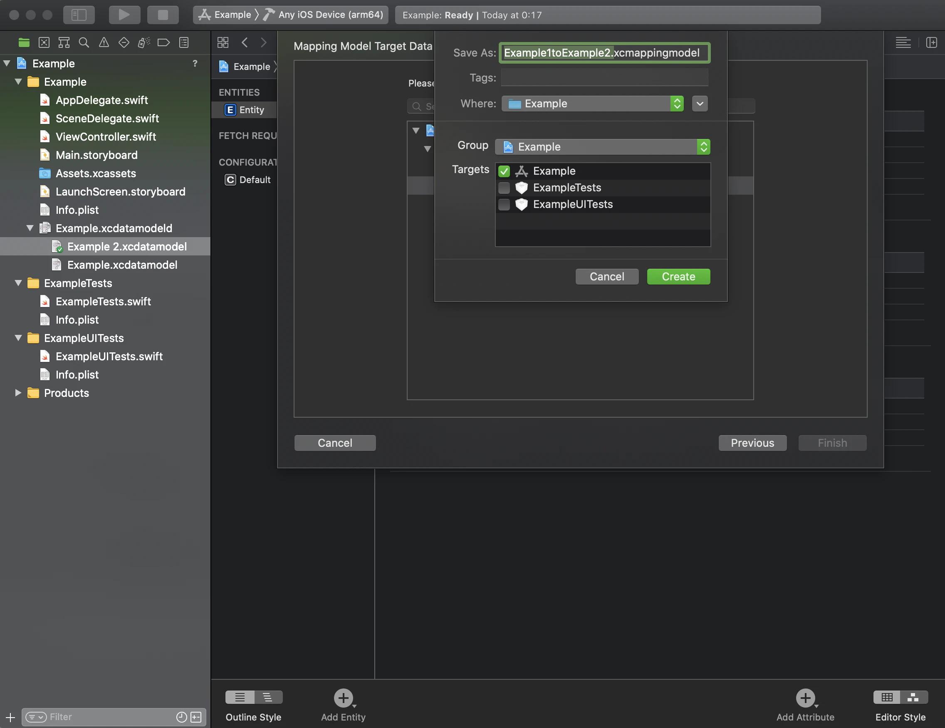Expand the save panel with chevron button
This screenshot has height=728, width=945.
(x=700, y=104)
